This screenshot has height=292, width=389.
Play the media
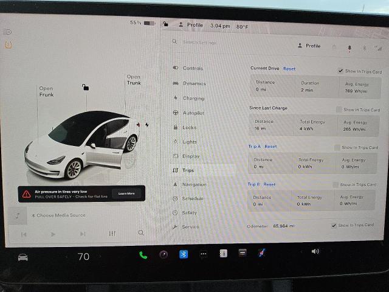pyautogui.click(x=53, y=234)
